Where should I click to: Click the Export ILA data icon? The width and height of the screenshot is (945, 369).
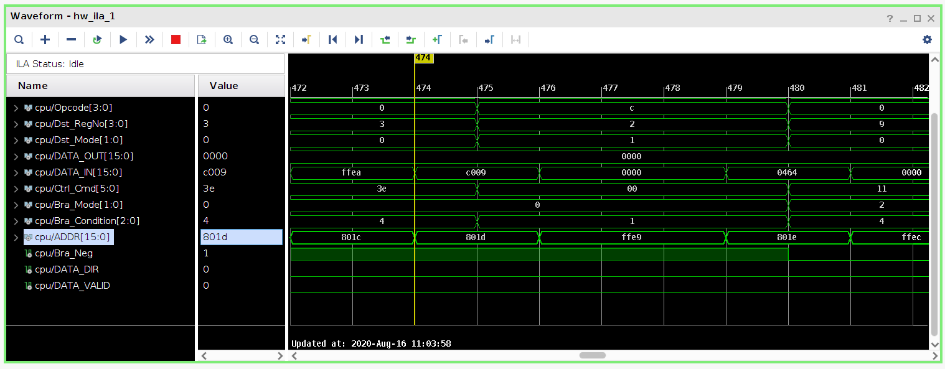point(202,40)
